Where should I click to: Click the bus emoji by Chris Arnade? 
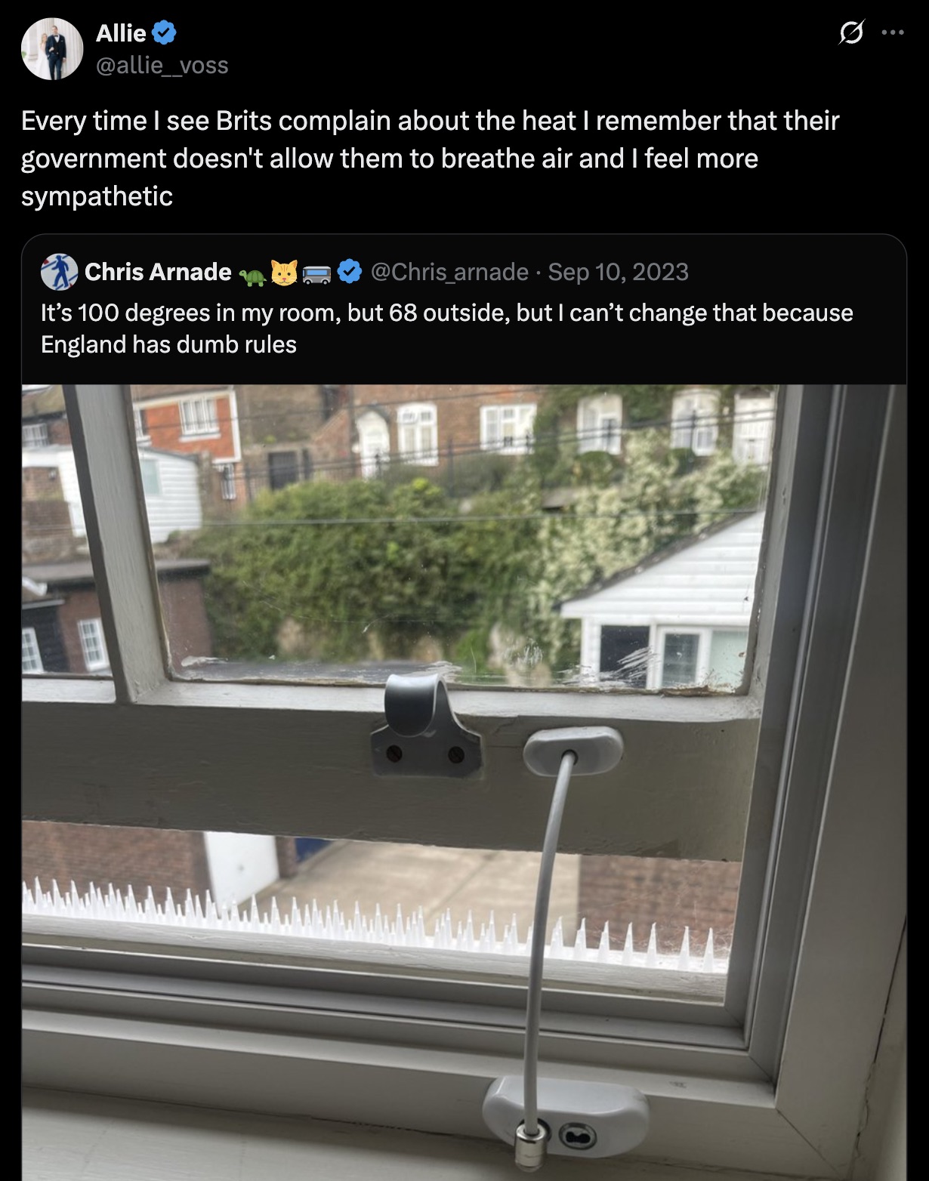[316, 273]
